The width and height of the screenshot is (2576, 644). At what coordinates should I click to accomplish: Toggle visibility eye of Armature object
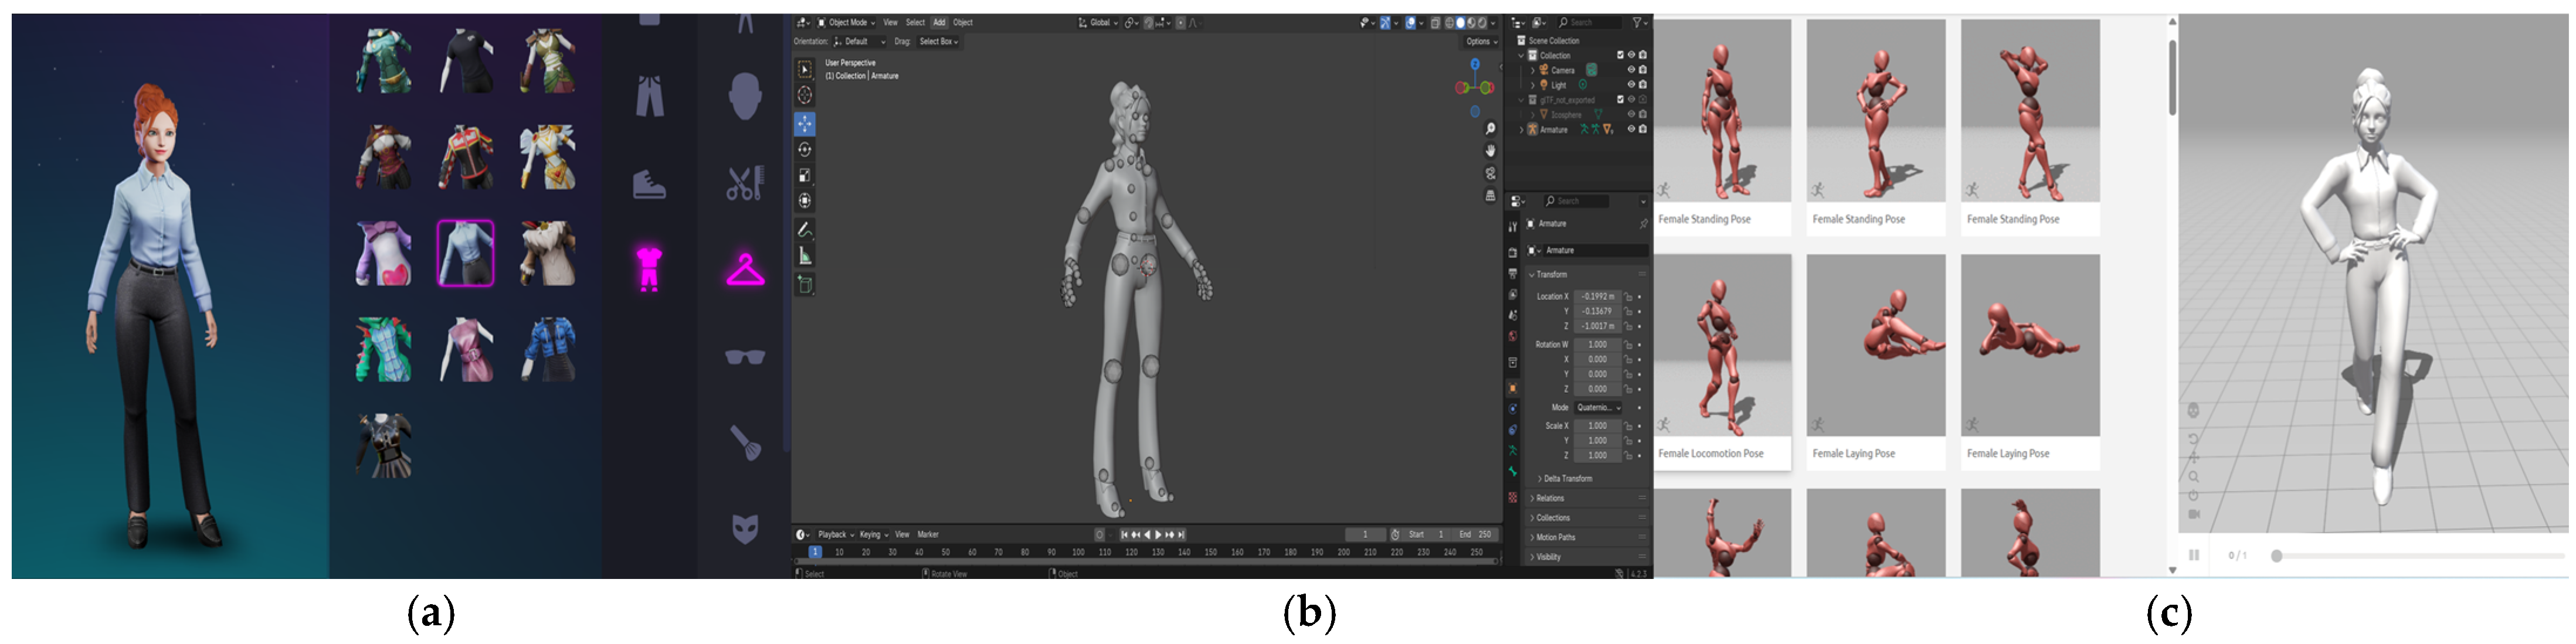coord(1631,129)
